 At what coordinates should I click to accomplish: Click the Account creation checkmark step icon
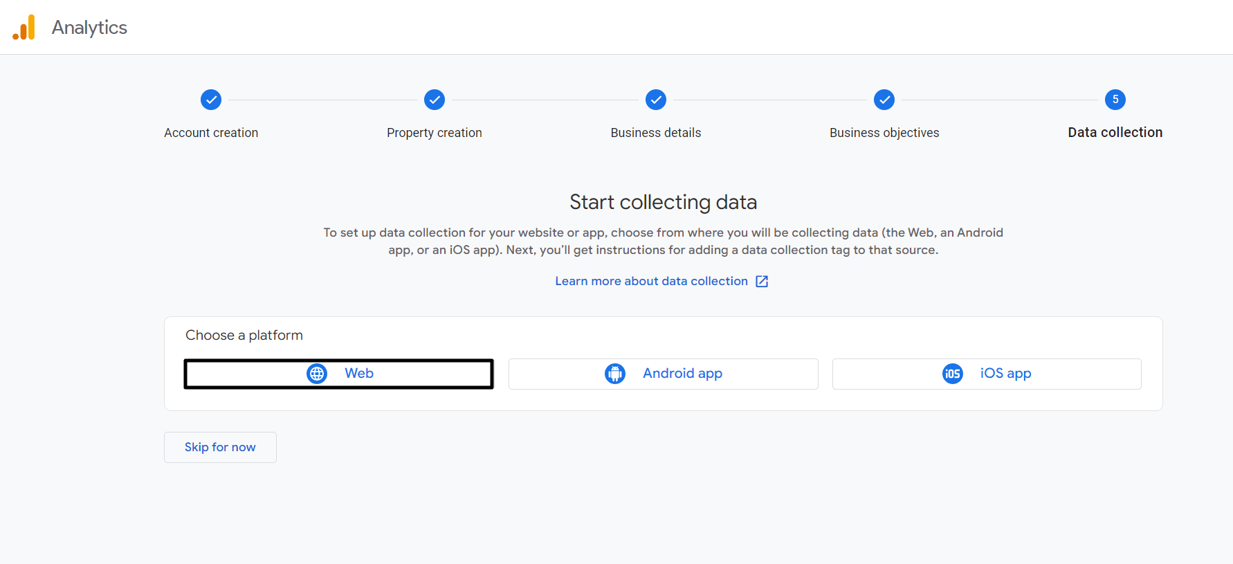[x=211, y=100]
